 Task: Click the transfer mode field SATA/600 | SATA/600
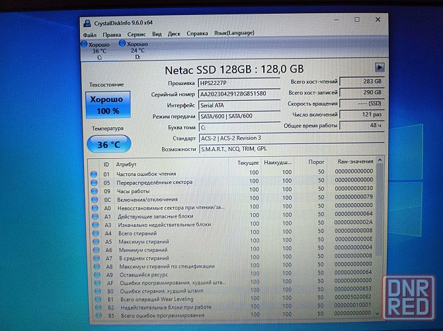point(239,116)
